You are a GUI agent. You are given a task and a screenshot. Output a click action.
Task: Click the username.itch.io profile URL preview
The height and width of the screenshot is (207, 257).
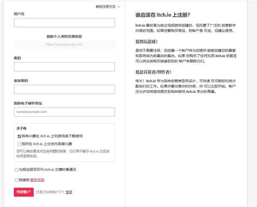pyautogui.click(x=64, y=44)
